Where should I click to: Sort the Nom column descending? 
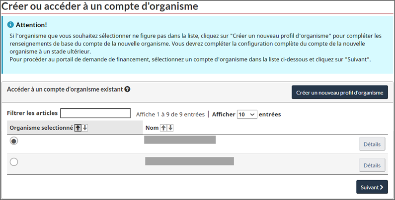point(170,128)
